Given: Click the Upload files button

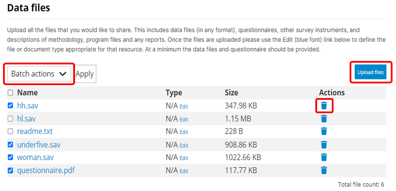Looking at the screenshot, I should [370, 72].
